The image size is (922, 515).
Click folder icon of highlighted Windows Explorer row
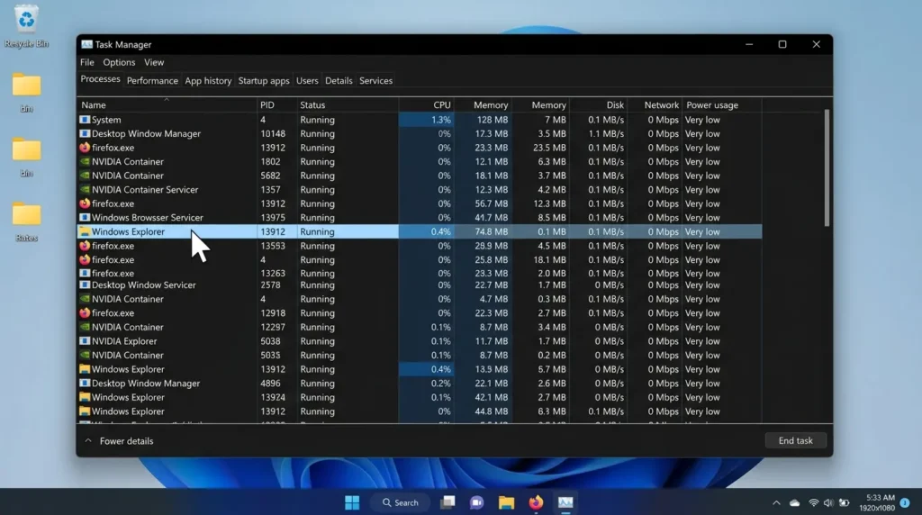(85, 231)
